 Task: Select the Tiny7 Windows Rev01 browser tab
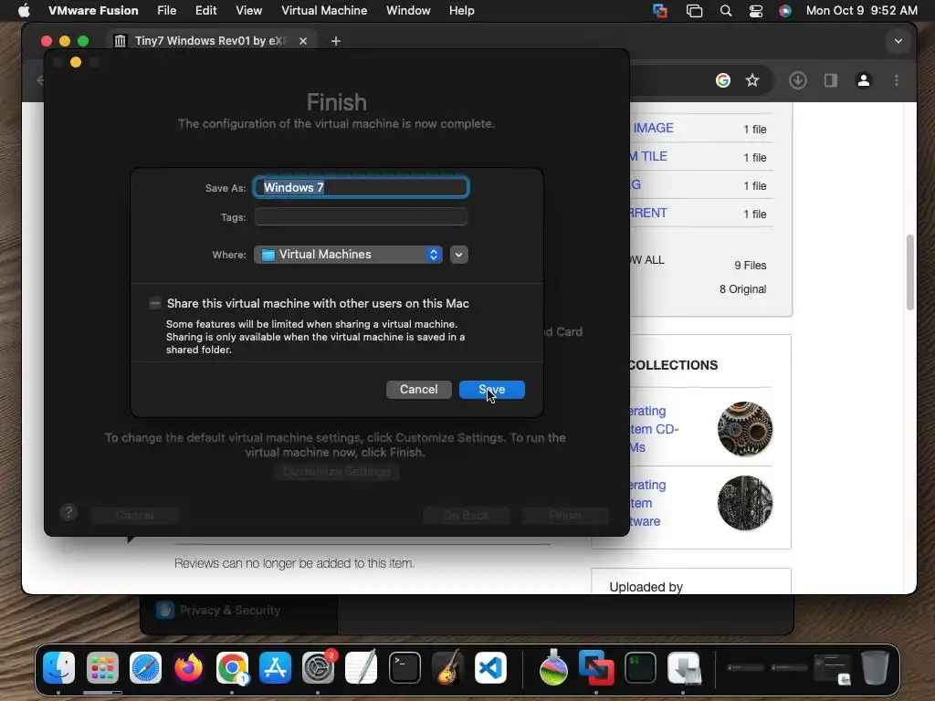pos(209,40)
